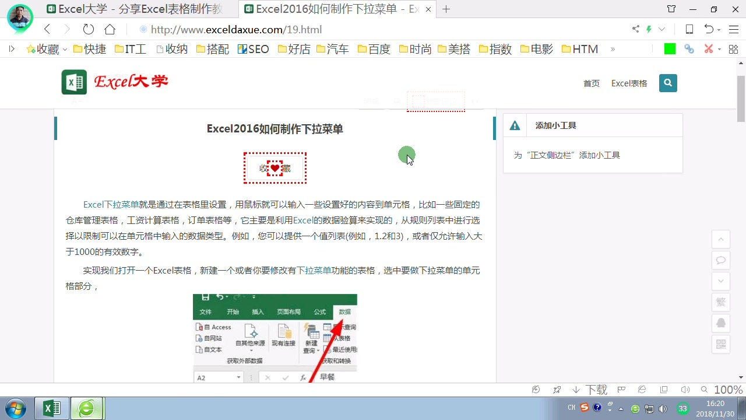
Task: Click the Excel下拉菜单 link in first paragraph
Action: [111, 205]
